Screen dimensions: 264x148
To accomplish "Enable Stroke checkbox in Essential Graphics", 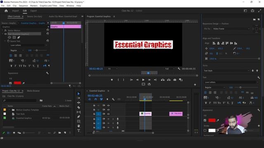I will (x=205, y=130).
